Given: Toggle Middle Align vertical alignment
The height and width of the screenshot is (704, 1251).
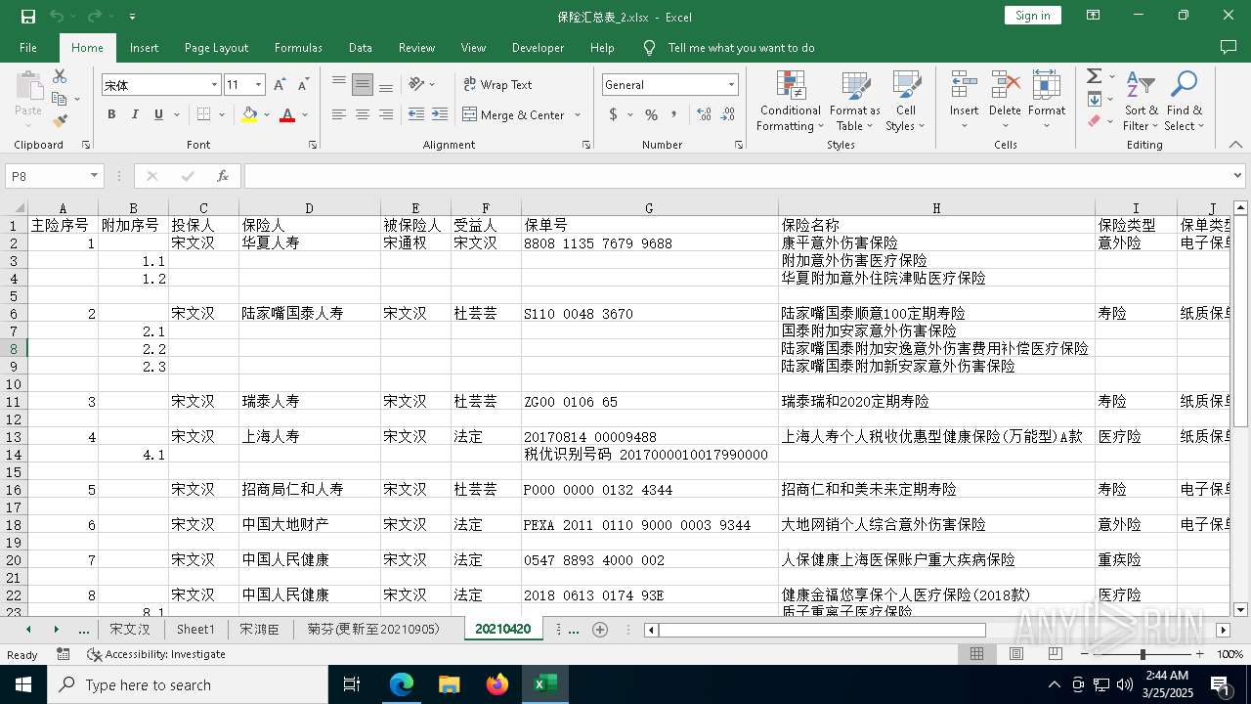Looking at the screenshot, I should [x=363, y=84].
